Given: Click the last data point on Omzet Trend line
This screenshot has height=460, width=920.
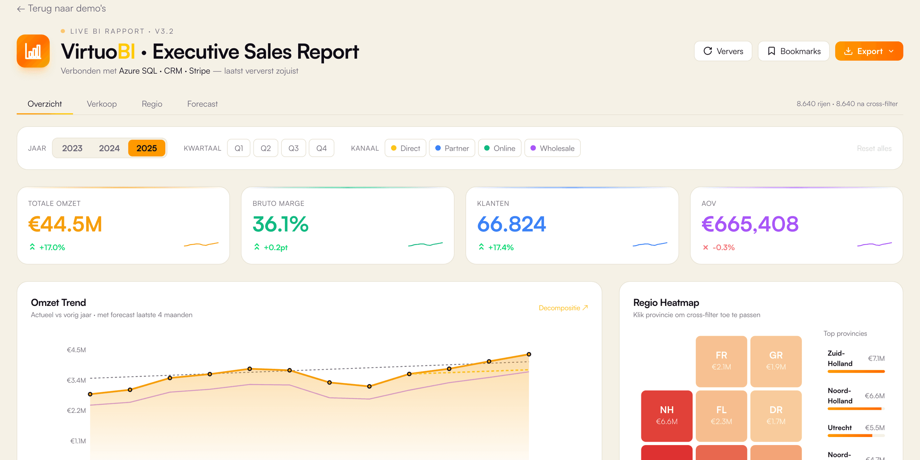Looking at the screenshot, I should pyautogui.click(x=529, y=354).
